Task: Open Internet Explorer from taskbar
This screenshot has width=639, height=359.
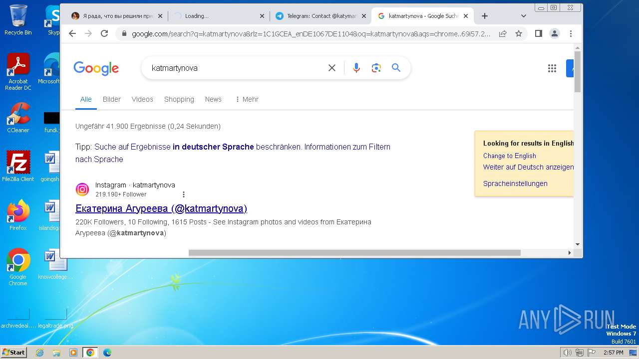Action: 39,353
